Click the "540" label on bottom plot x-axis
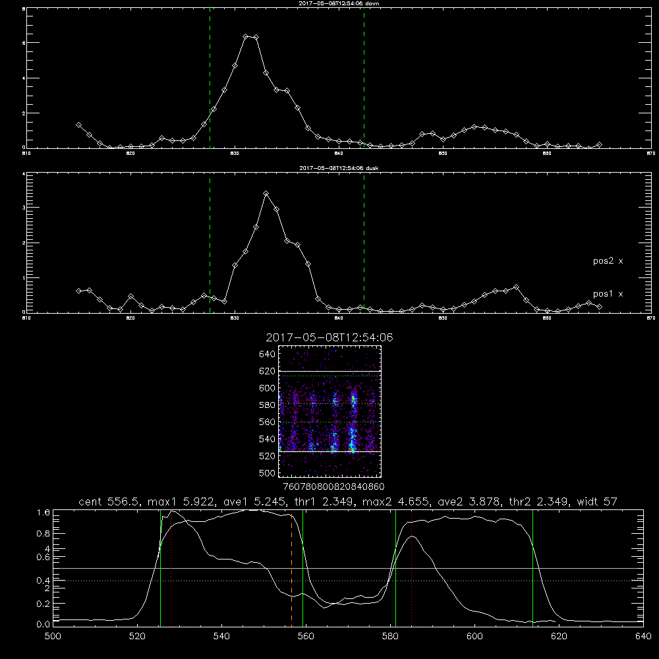Image resolution: width=659 pixels, height=659 pixels. [x=221, y=636]
